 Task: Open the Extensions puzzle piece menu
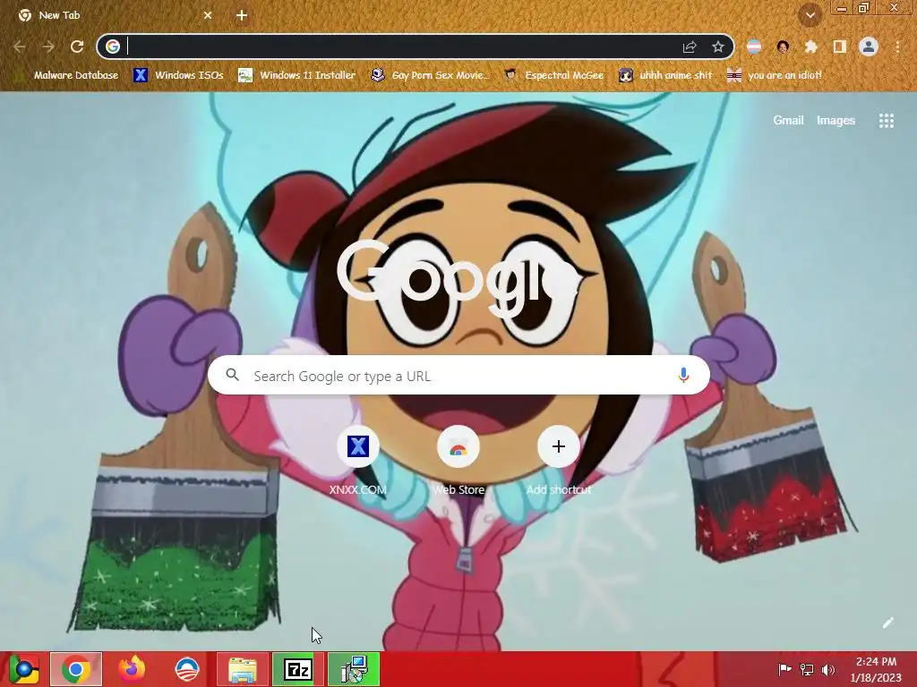pos(811,47)
